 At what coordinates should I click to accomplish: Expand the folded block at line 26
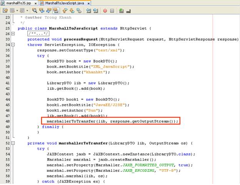coord(13,34)
